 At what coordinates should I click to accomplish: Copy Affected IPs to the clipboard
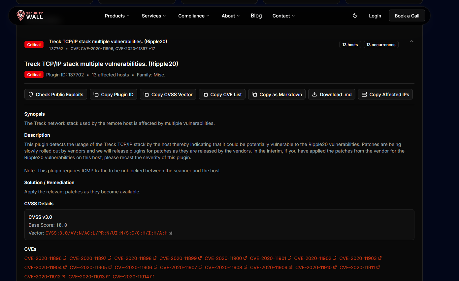pyautogui.click(x=385, y=95)
